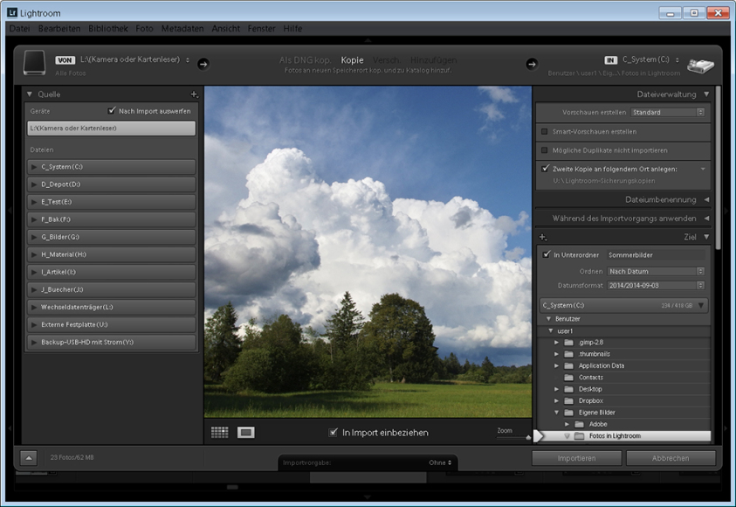The image size is (736, 507).
Task: Click the Importieren button
Action: pos(576,458)
